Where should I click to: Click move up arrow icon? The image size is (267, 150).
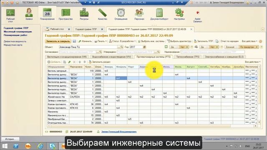(x=80, y=62)
